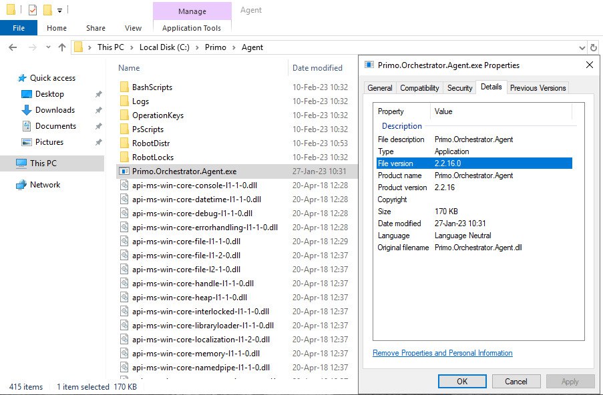Click the Manage contextual tab
This screenshot has height=395, width=603.
[192, 11]
